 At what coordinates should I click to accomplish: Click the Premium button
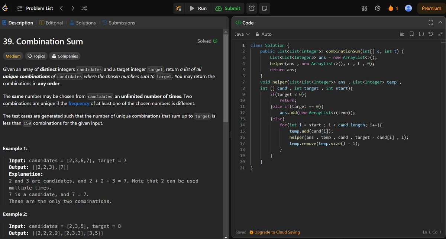[x=431, y=8]
